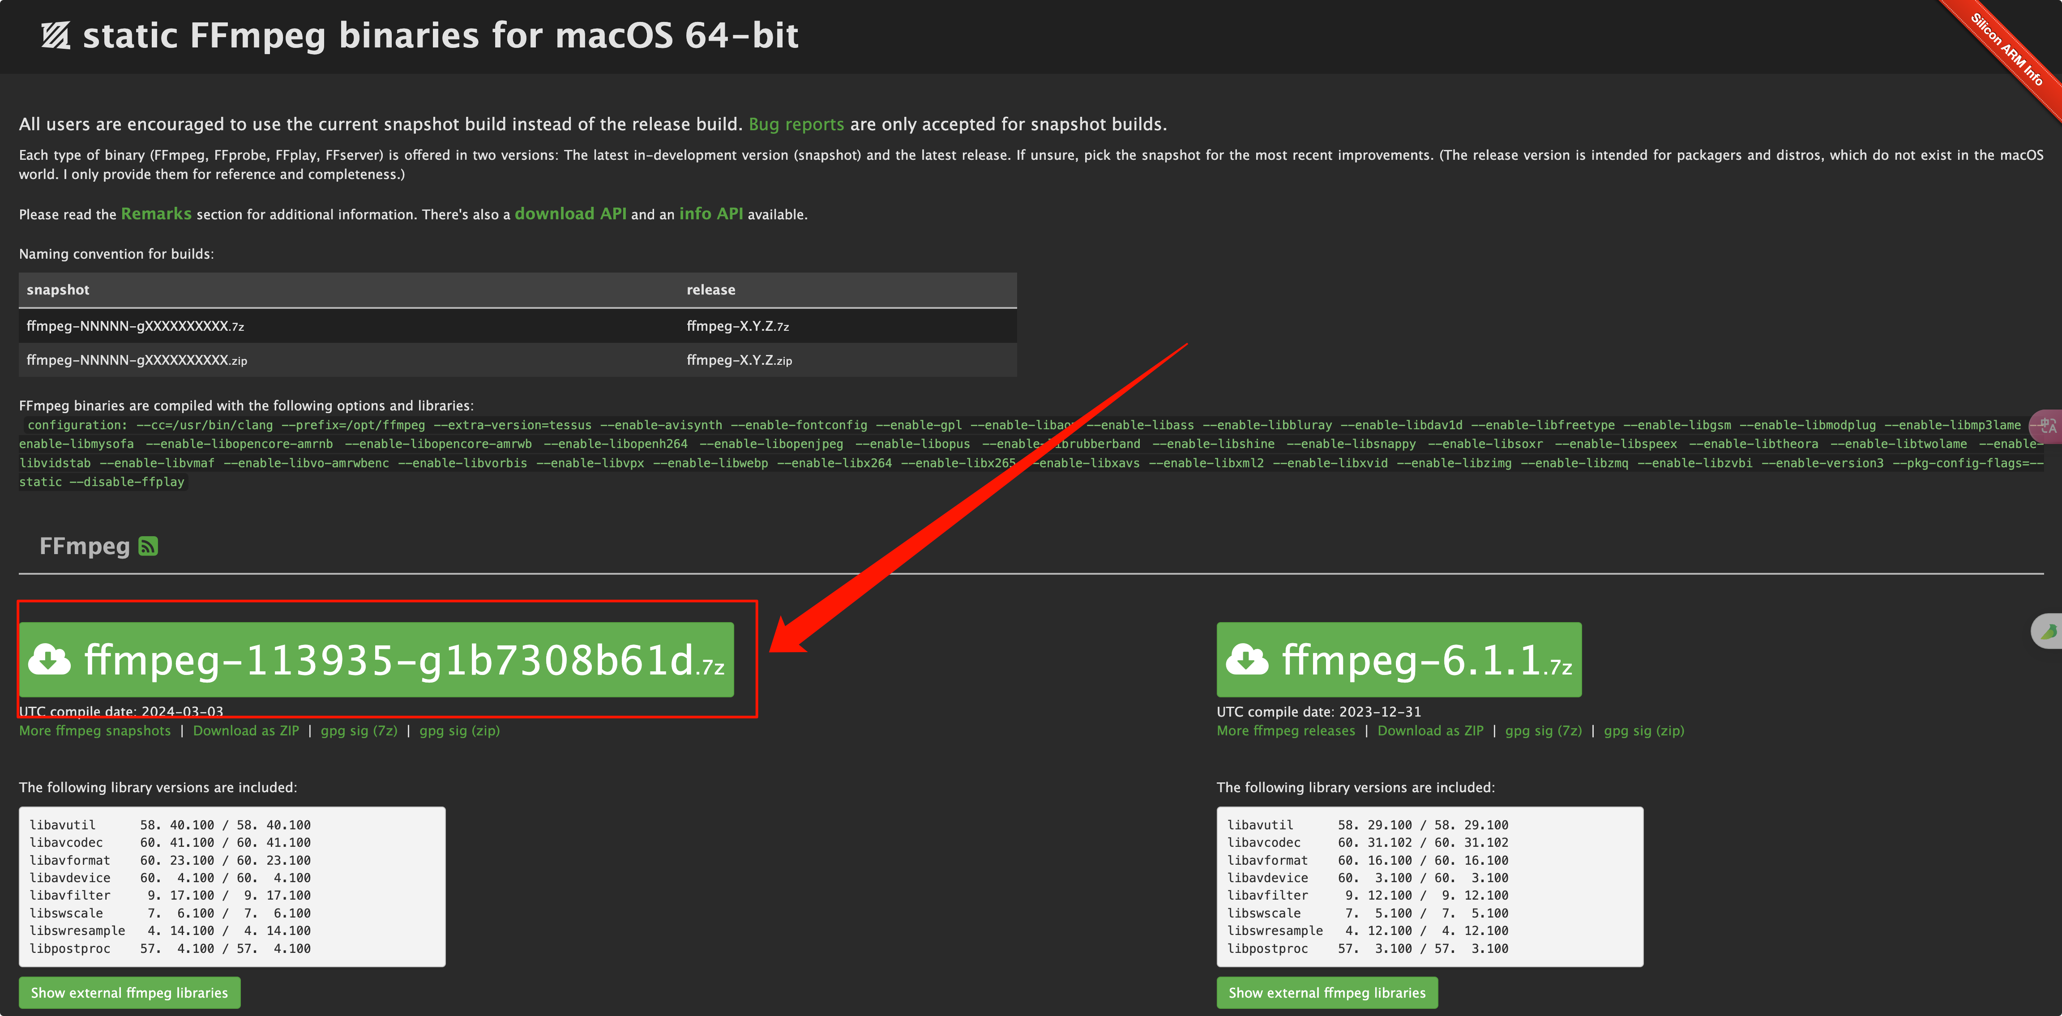Click cloud download icon on snapshot button
The width and height of the screenshot is (2062, 1016).
click(x=50, y=660)
